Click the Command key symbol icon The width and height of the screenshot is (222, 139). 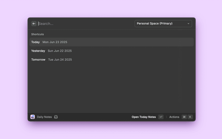(x=184, y=117)
